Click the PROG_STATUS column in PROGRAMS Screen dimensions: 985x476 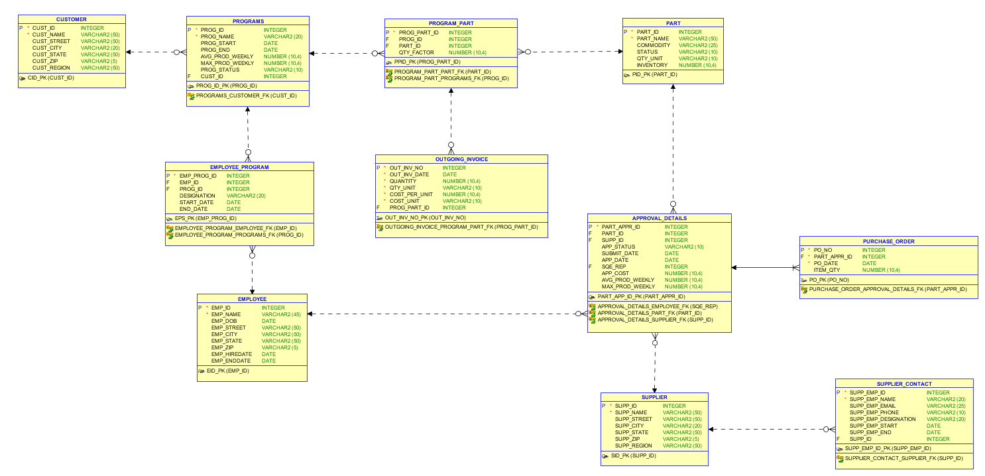(x=220, y=70)
